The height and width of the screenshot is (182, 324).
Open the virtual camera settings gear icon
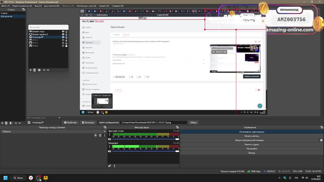[321, 140]
